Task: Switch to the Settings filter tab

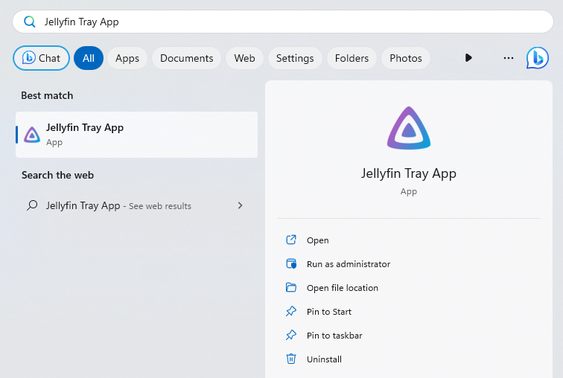Action: click(295, 58)
